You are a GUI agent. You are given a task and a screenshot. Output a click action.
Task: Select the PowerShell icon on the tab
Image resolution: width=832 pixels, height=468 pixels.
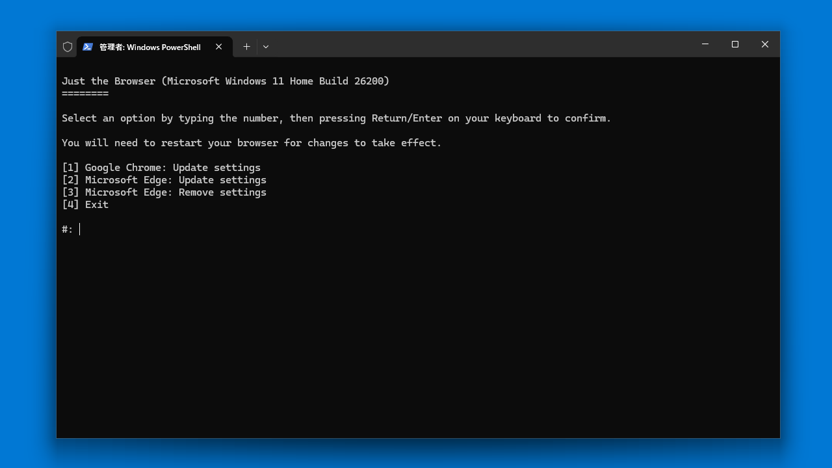pyautogui.click(x=88, y=47)
